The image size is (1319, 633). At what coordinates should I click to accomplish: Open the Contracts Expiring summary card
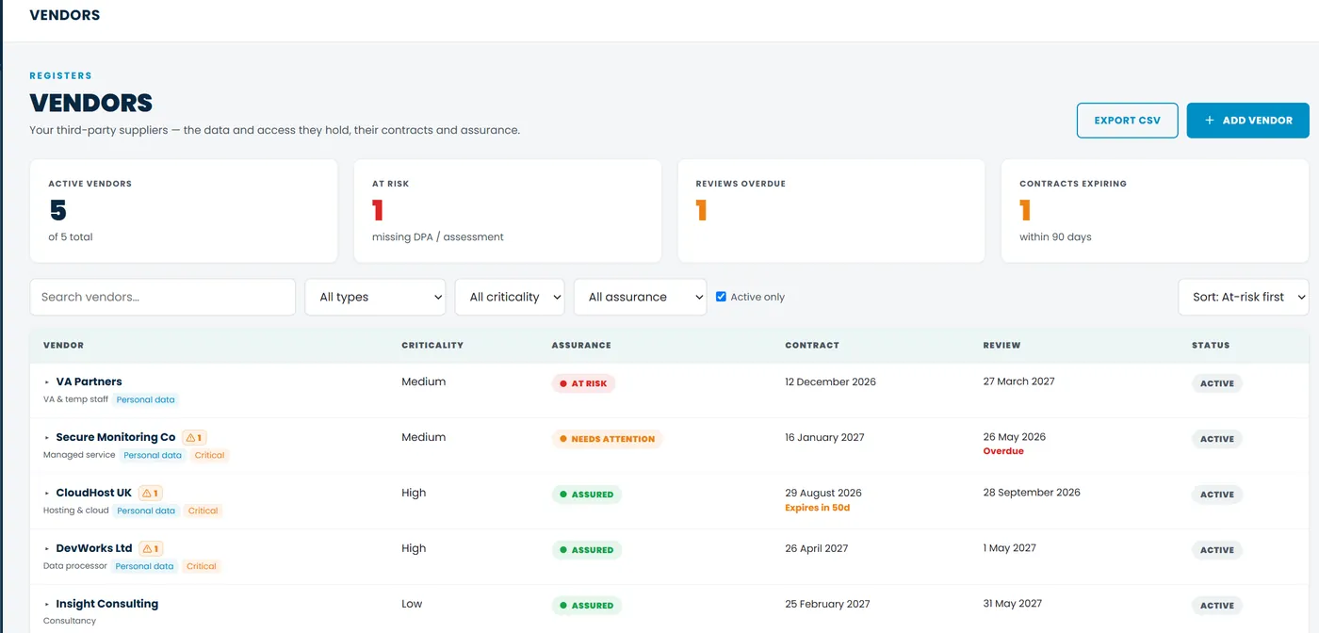(1155, 211)
